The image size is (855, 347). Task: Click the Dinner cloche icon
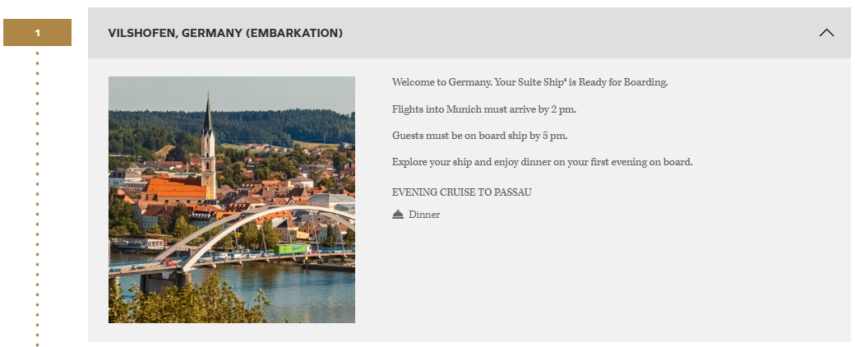tap(398, 215)
